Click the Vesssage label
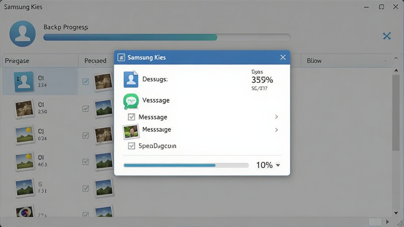This screenshot has height=227, width=404. (x=156, y=100)
